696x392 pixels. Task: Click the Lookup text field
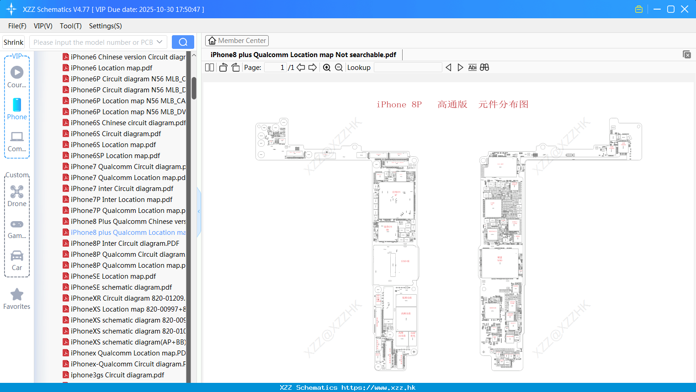click(408, 68)
